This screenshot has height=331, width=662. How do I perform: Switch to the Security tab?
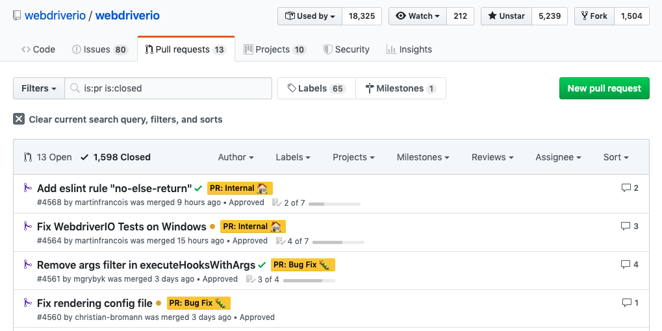[x=347, y=49]
